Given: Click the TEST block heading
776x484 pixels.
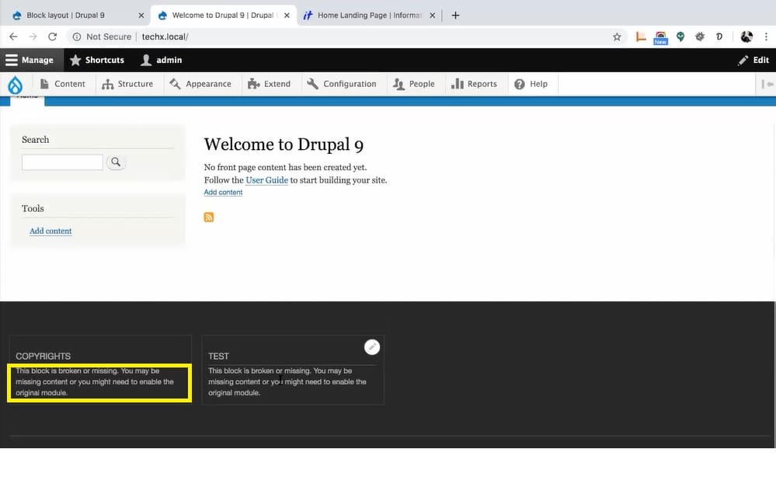Looking at the screenshot, I should point(218,357).
